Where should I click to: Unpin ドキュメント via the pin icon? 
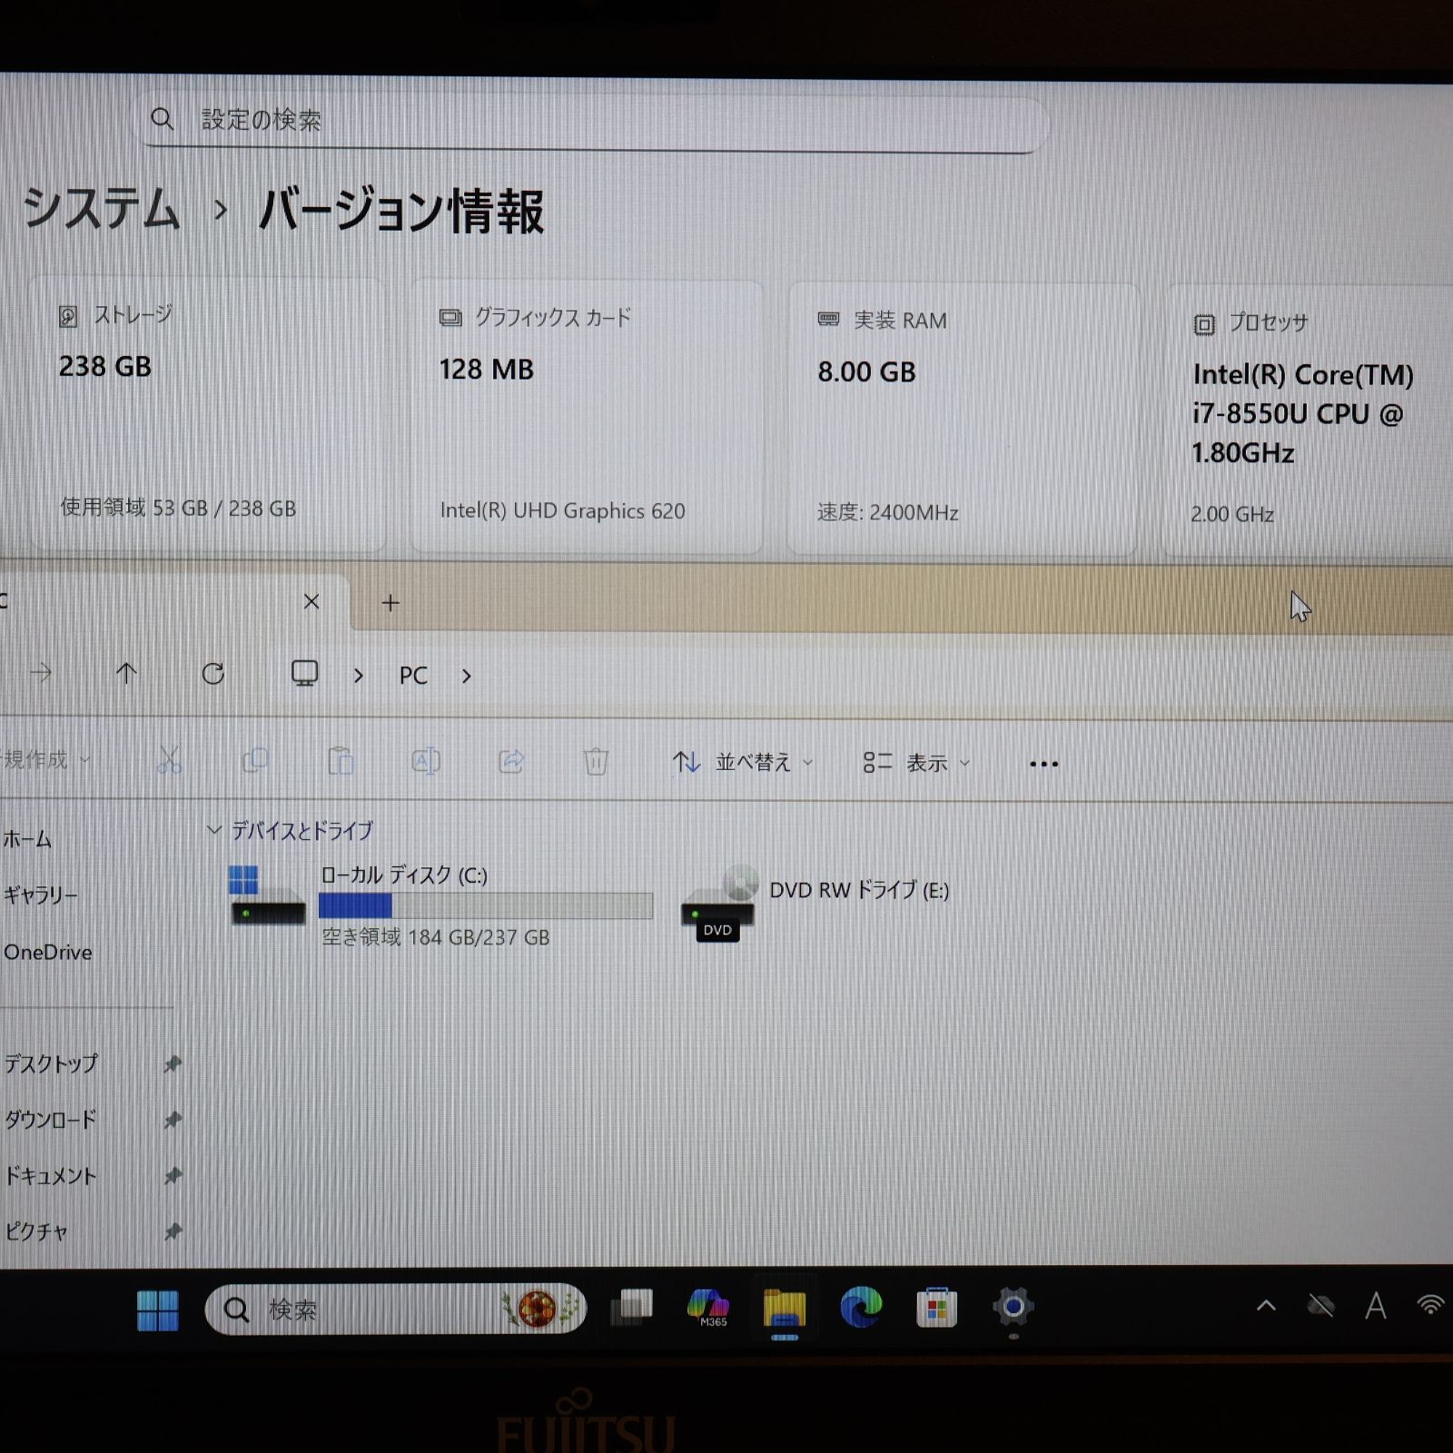[x=172, y=1175]
